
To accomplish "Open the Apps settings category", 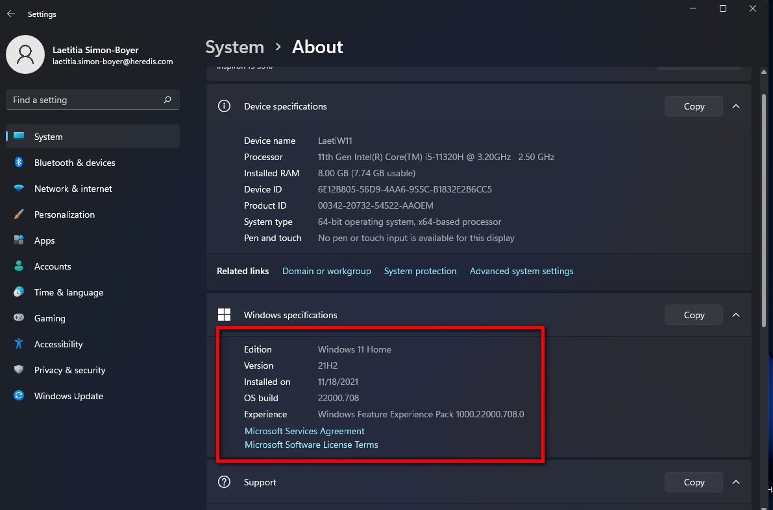I will click(x=44, y=240).
